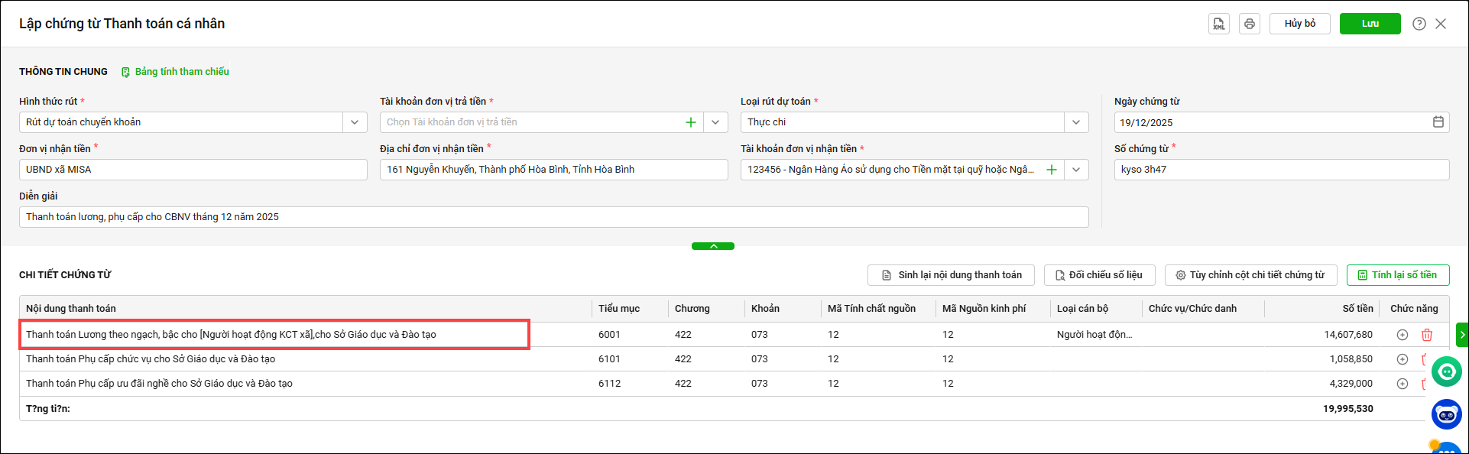The height and width of the screenshot is (454, 1469).
Task: Expand the green side panel arrow
Action: pos(1461,335)
